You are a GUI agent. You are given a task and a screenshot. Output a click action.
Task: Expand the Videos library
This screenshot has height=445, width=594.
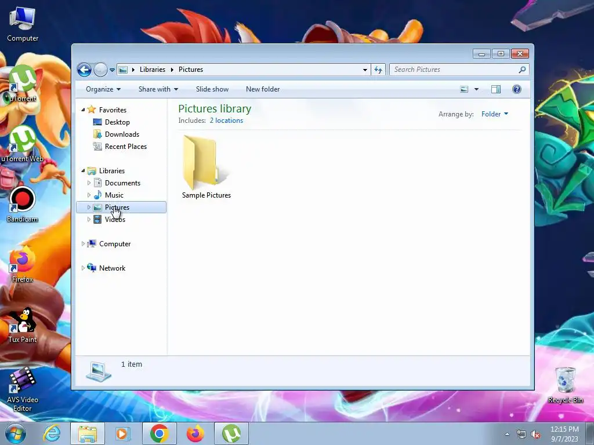pyautogui.click(x=89, y=220)
